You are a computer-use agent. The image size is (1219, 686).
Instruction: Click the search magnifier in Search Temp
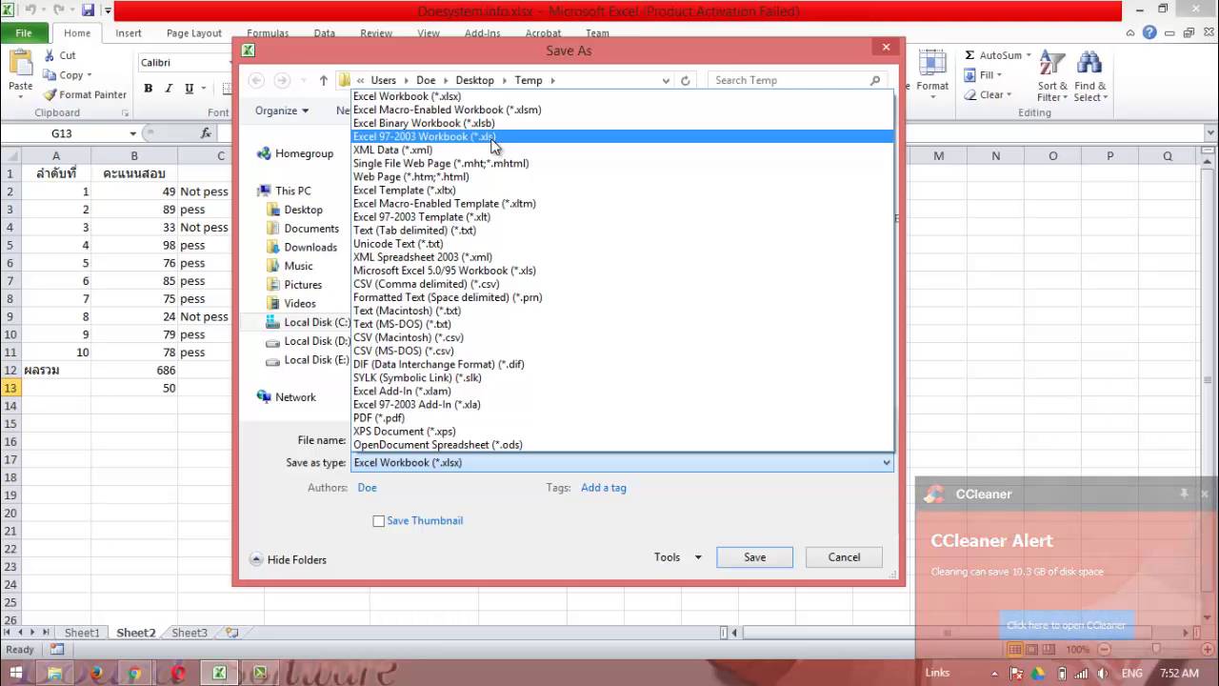875,80
